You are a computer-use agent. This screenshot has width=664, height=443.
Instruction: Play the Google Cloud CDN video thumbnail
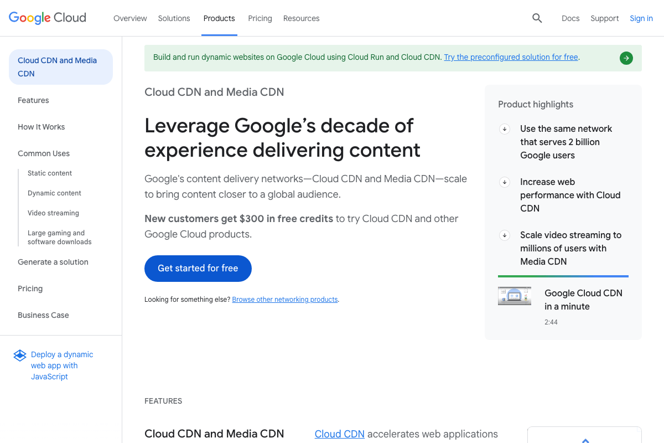(x=515, y=296)
